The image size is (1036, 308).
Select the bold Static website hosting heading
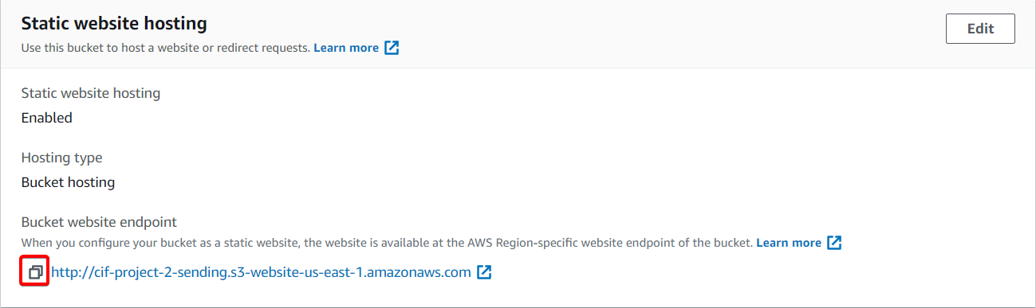114,24
